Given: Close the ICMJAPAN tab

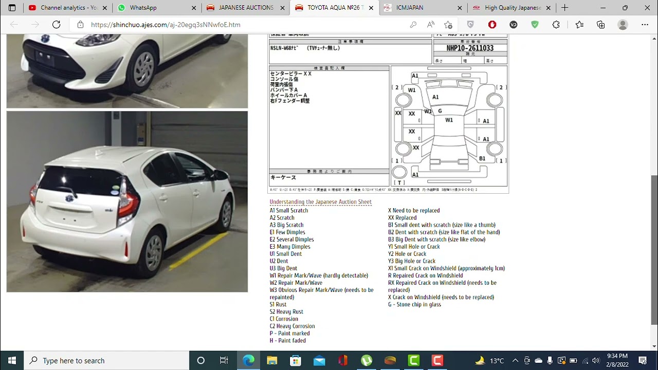Looking at the screenshot, I should [460, 8].
